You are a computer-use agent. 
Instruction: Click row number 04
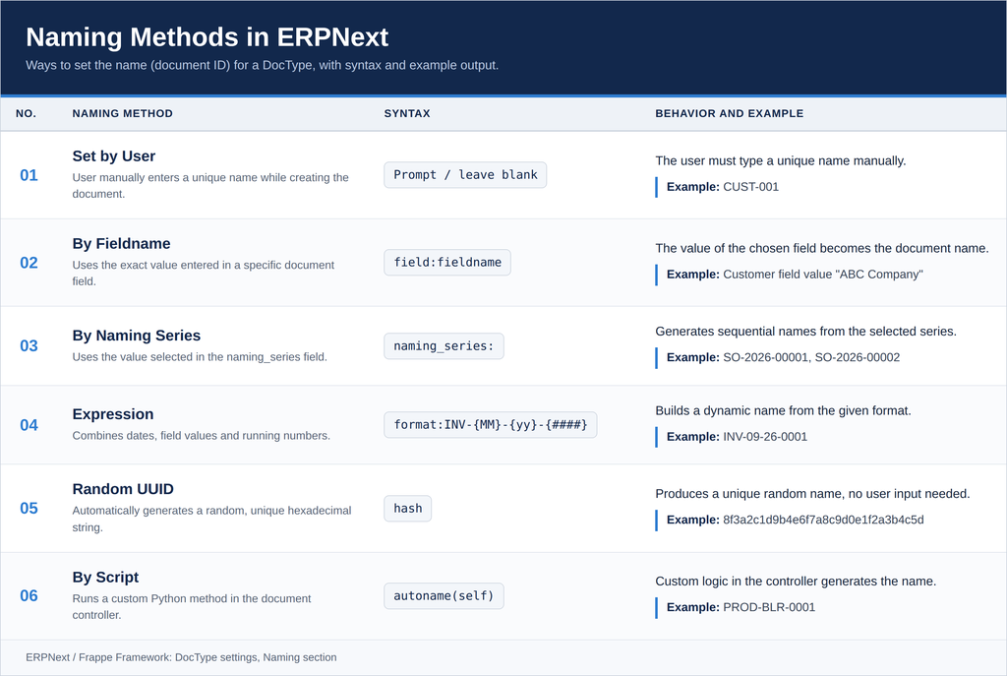pos(29,425)
